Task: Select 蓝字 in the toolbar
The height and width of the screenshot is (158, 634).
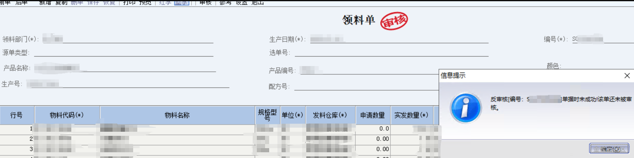Action: click(182, 2)
